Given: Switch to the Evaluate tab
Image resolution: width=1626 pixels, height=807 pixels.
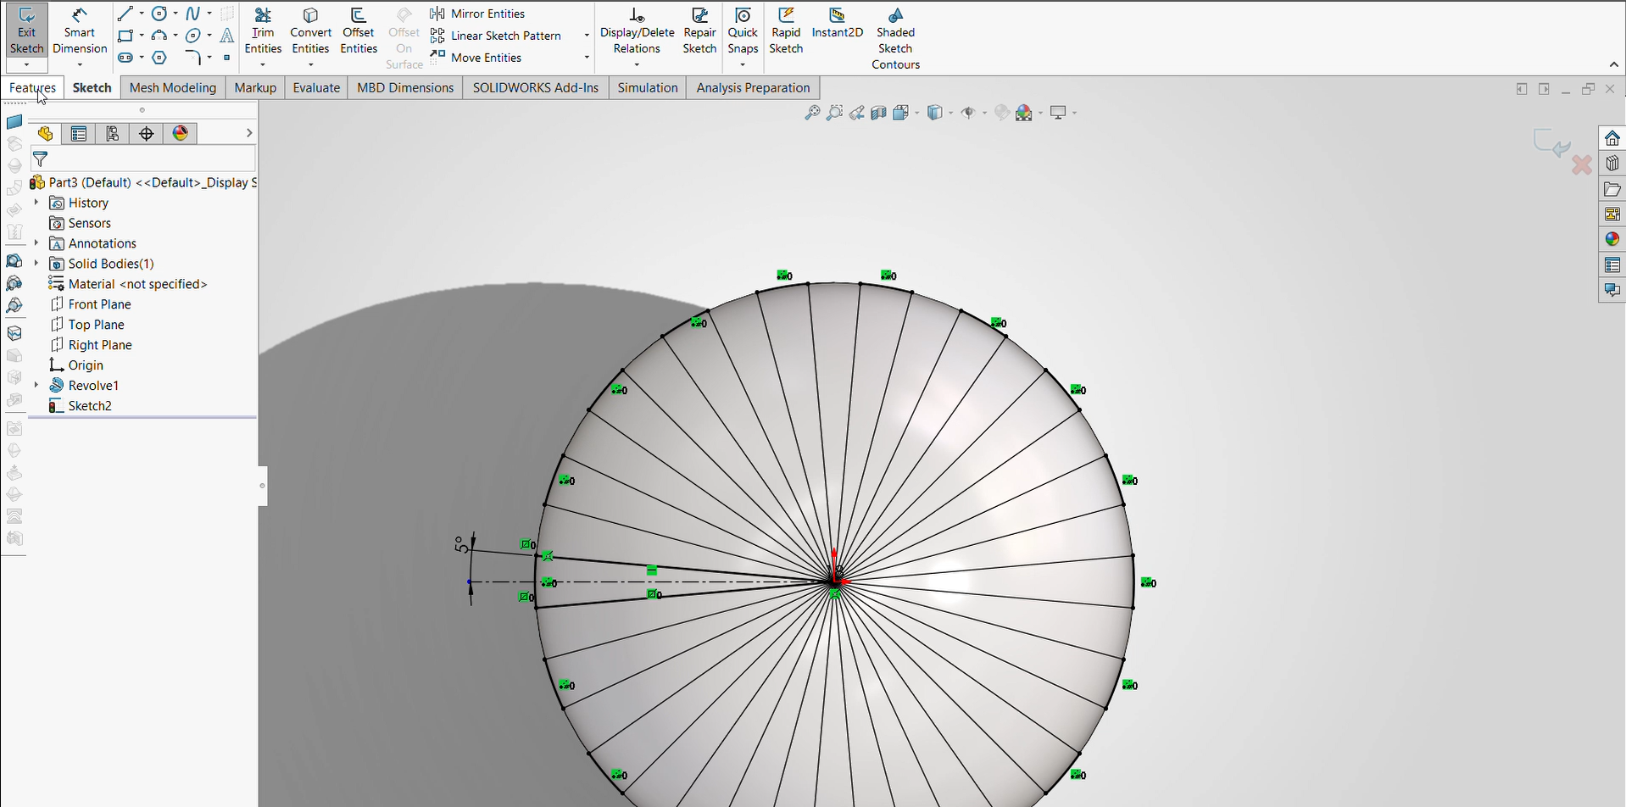Looking at the screenshot, I should tap(316, 87).
